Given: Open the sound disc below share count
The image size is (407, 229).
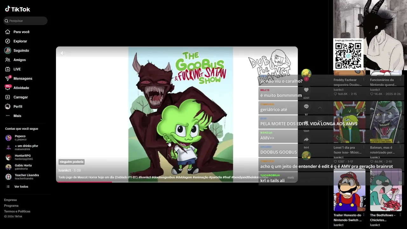Looking at the screenshot, I should click(306, 155).
